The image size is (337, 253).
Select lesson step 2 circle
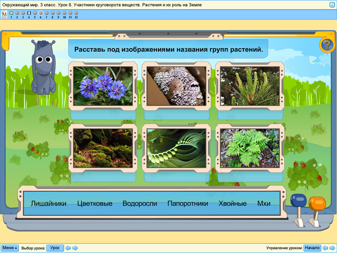pos(17,13)
